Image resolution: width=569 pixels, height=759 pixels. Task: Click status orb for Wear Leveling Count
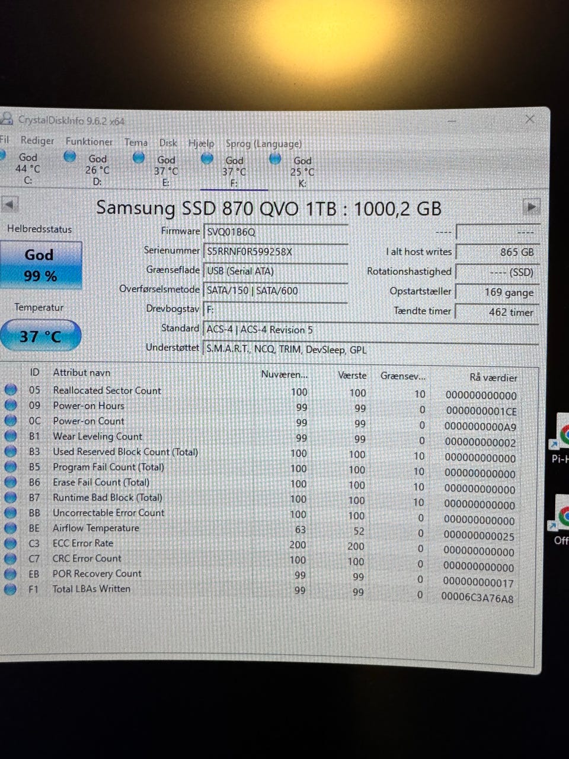click(11, 436)
